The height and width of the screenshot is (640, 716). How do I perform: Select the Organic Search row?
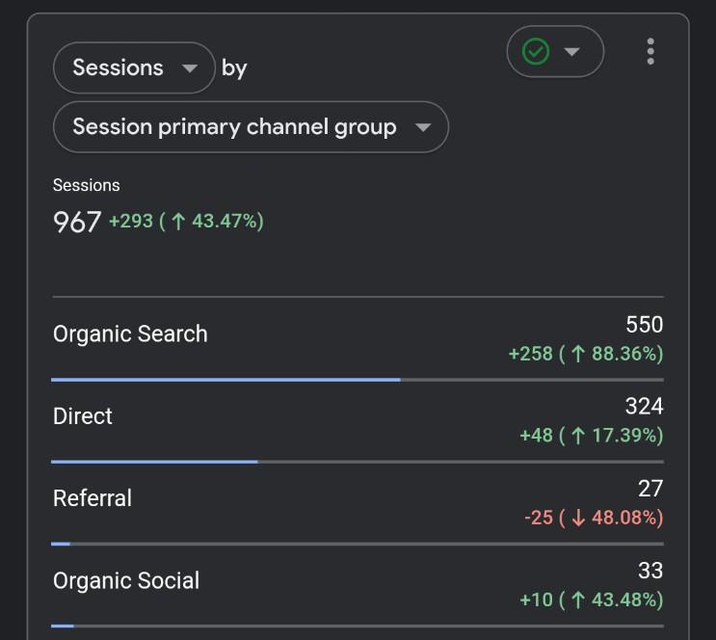[x=358, y=339]
